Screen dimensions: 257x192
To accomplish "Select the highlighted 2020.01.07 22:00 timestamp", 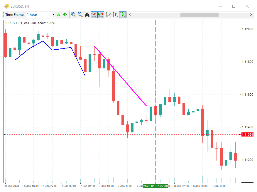I will click(155, 186).
